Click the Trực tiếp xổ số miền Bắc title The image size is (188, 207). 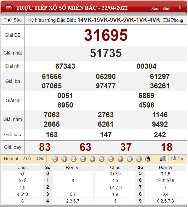click(x=72, y=8)
